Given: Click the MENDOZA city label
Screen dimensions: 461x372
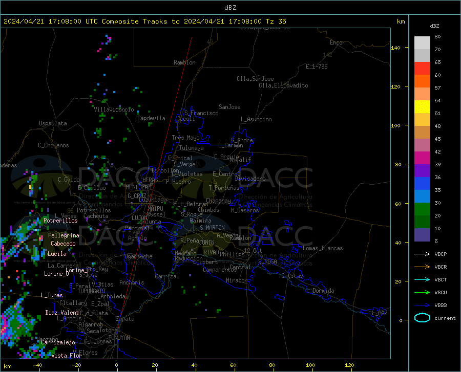Looking at the screenshot, I should tap(137, 187).
